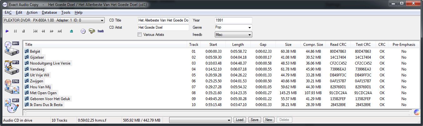
Task: Click status bar text 10 Tracks
Action: 59,120
